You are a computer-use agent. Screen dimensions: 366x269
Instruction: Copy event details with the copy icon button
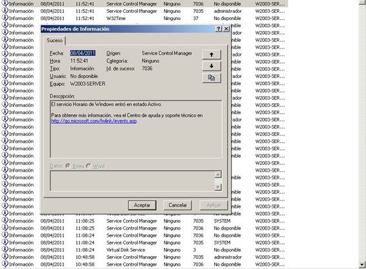point(212,78)
